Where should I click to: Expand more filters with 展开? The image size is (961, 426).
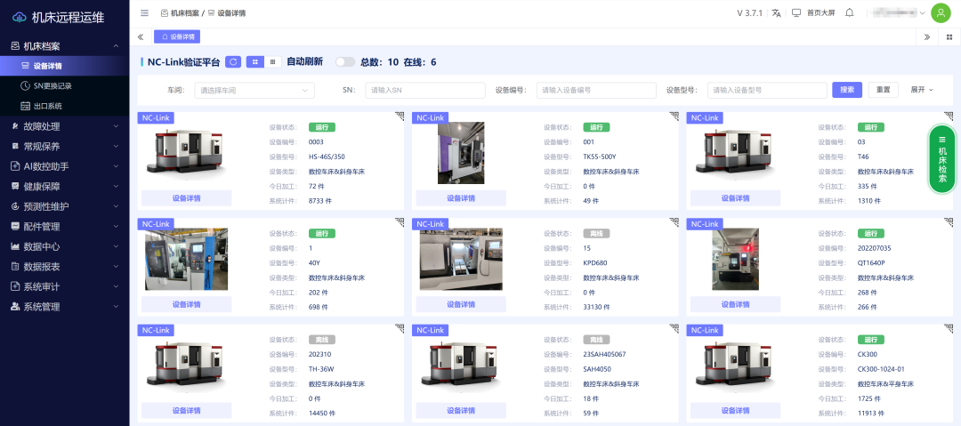922,90
